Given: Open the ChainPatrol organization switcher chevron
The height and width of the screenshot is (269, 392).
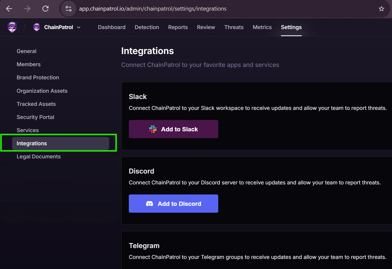Looking at the screenshot, I should (79, 27).
